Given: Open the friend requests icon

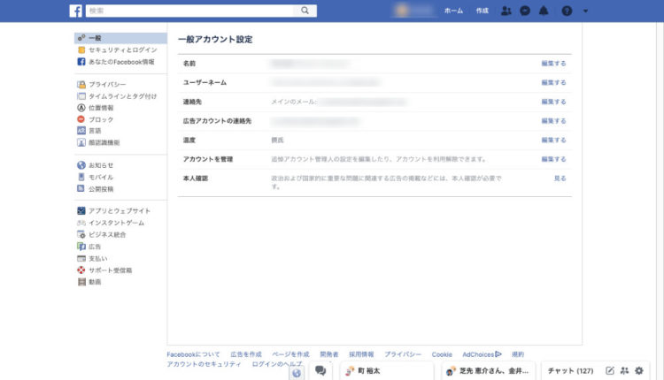Looking at the screenshot, I should coord(506,11).
